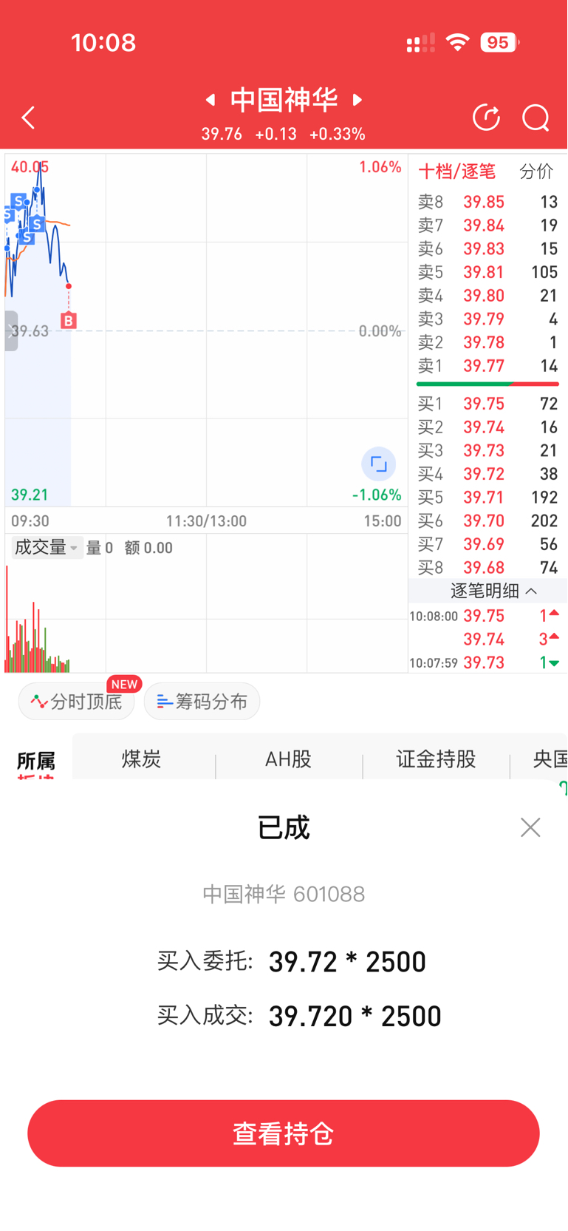
Task: Select 卖7 price 39.84 row
Action: 487,225
